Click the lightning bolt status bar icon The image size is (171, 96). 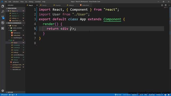[16, 95]
